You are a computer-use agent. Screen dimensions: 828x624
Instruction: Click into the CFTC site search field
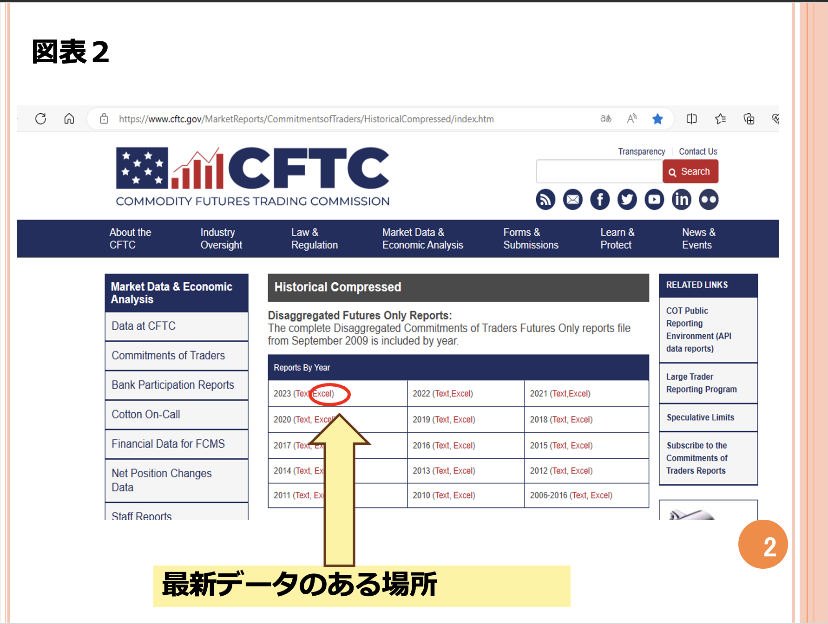tap(599, 171)
